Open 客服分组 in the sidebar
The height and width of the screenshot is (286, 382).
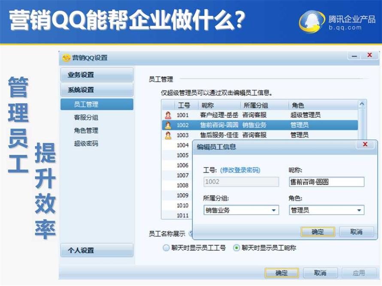86,117
